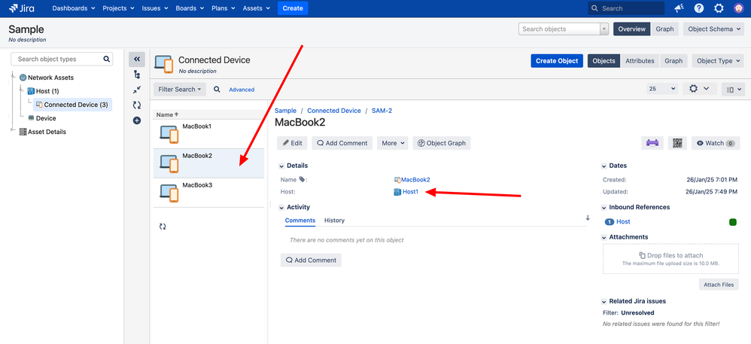The image size is (751, 344).
Task: Open the Search objects dropdown arrow
Action: coord(604,29)
